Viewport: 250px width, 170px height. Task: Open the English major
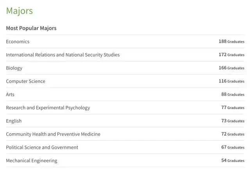pos(14,121)
